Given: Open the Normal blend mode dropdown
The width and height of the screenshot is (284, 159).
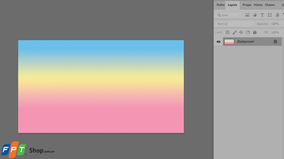Looking at the screenshot, I should click(x=235, y=24).
